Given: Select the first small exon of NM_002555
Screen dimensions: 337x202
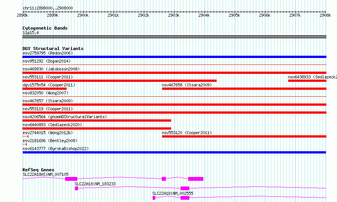Looking at the screenshot, I should (154, 198).
